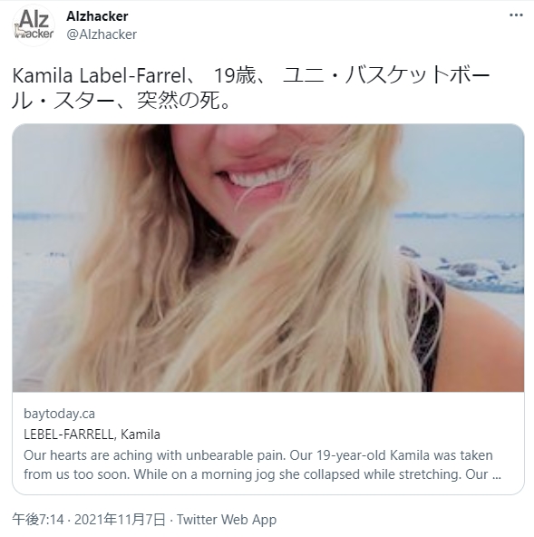Click the 午後7:14 timestamp
This screenshot has width=534, height=537.
tap(38, 519)
